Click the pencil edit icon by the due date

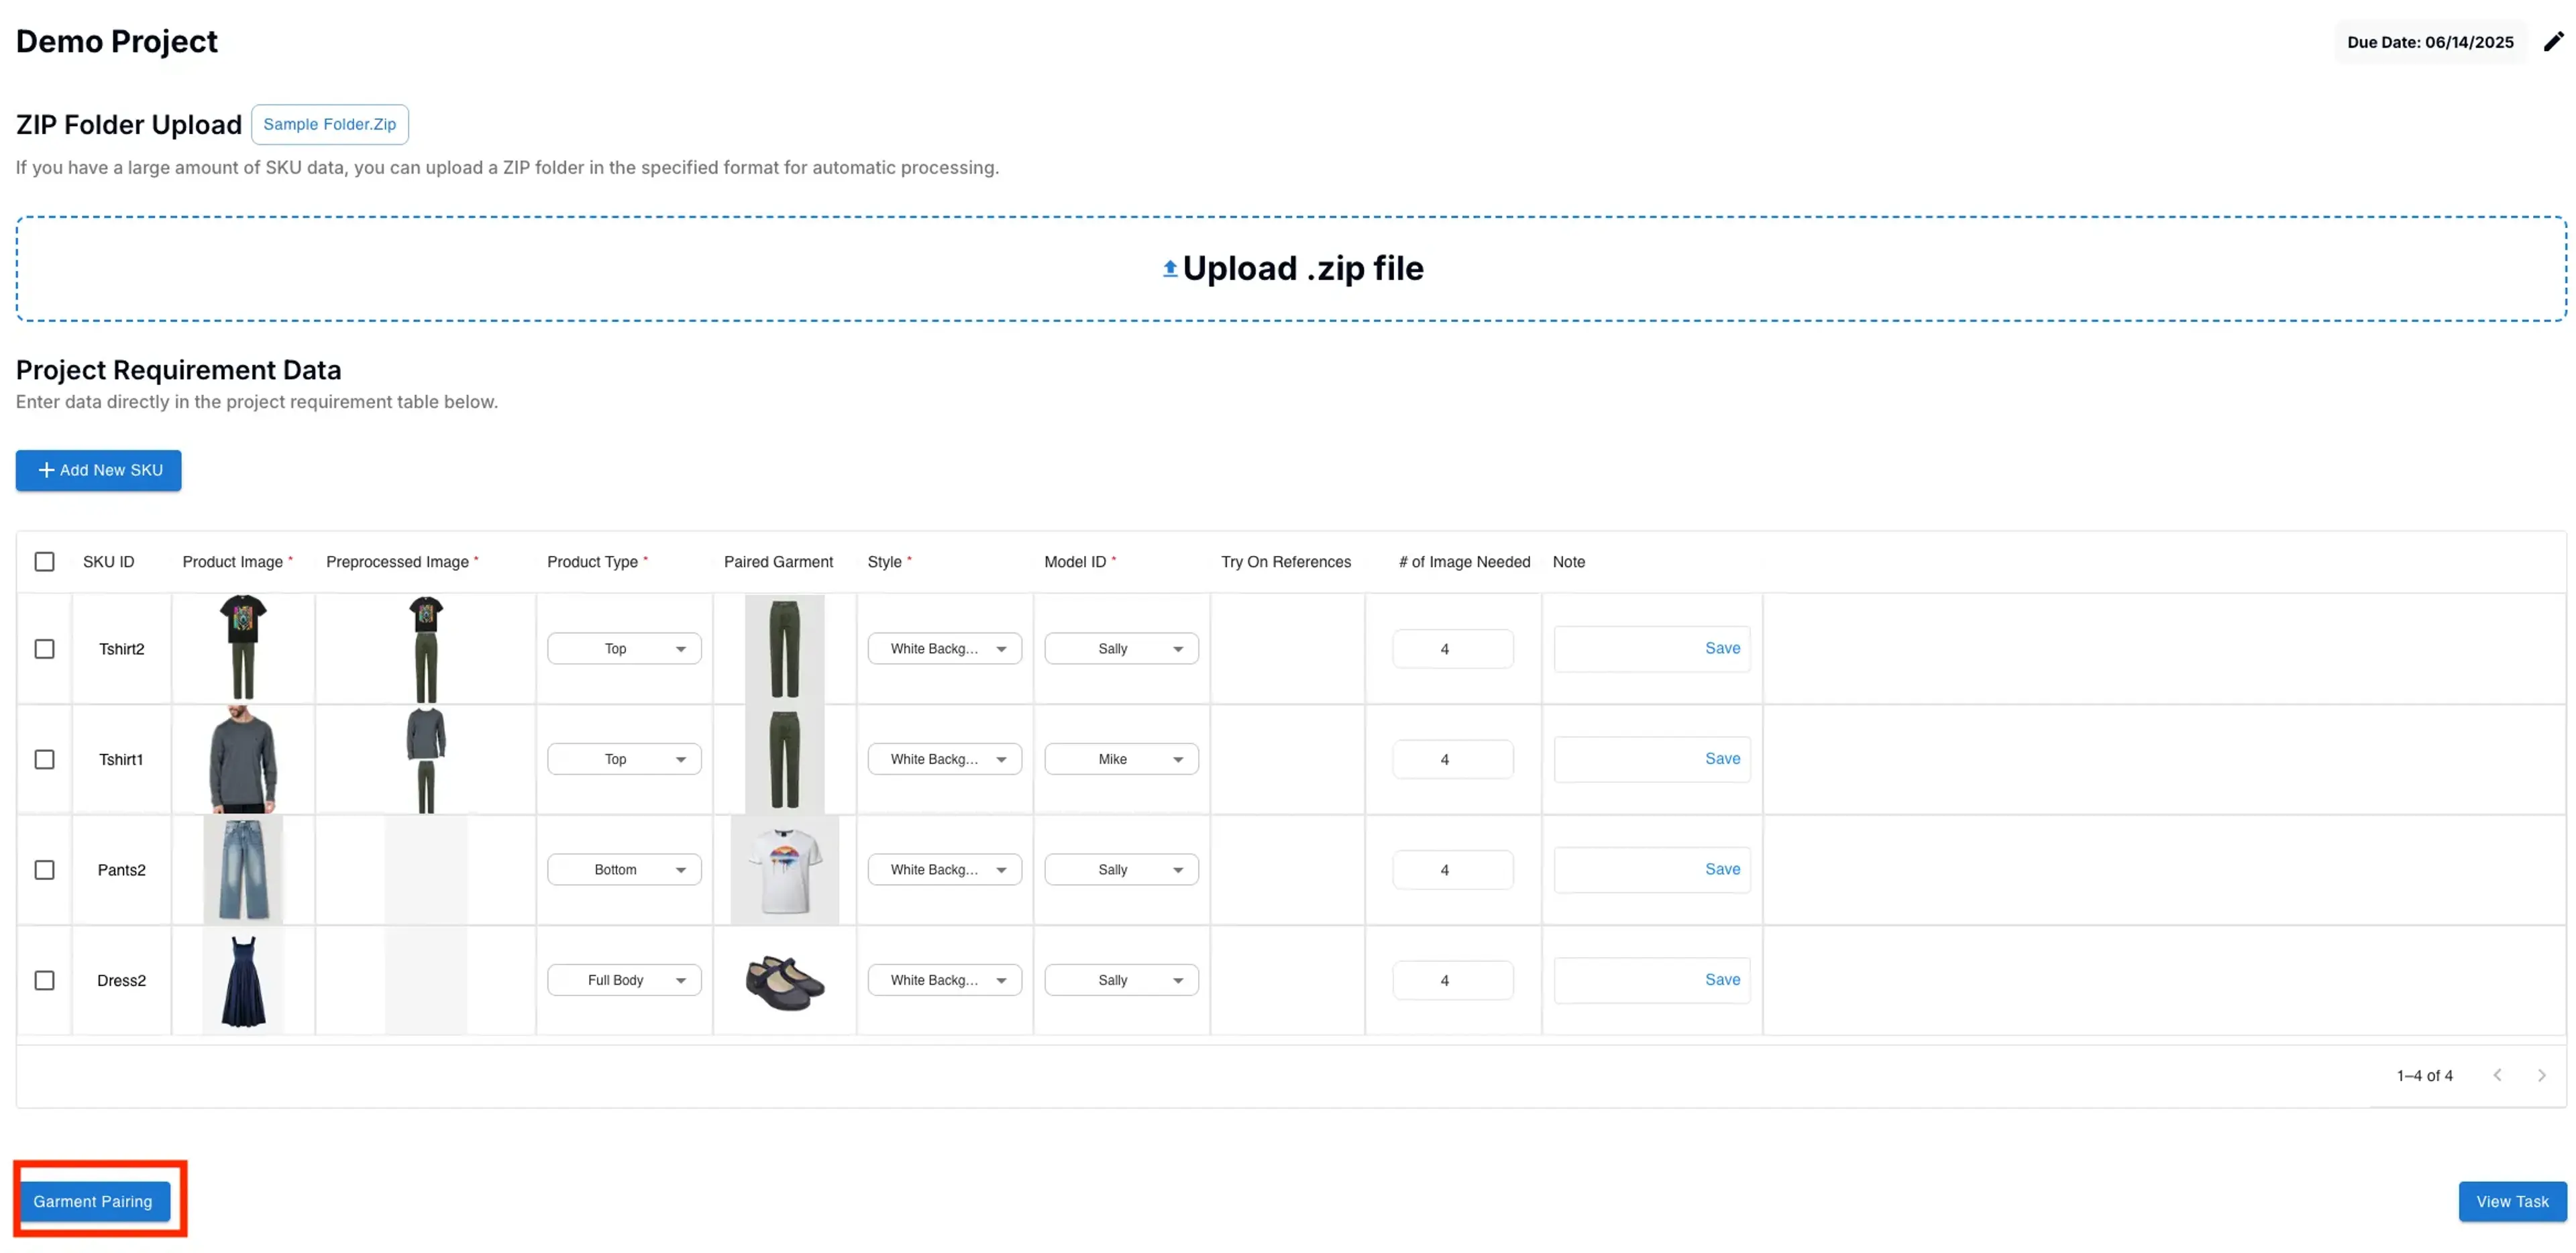pos(2553,41)
